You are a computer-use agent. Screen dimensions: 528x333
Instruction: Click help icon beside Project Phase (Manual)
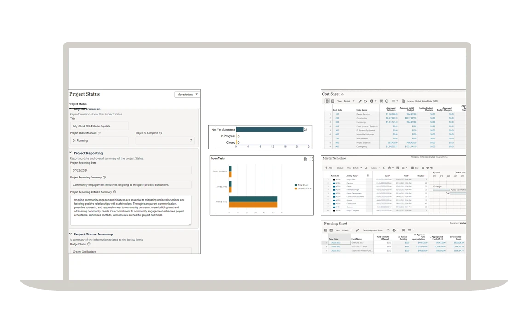(99, 133)
